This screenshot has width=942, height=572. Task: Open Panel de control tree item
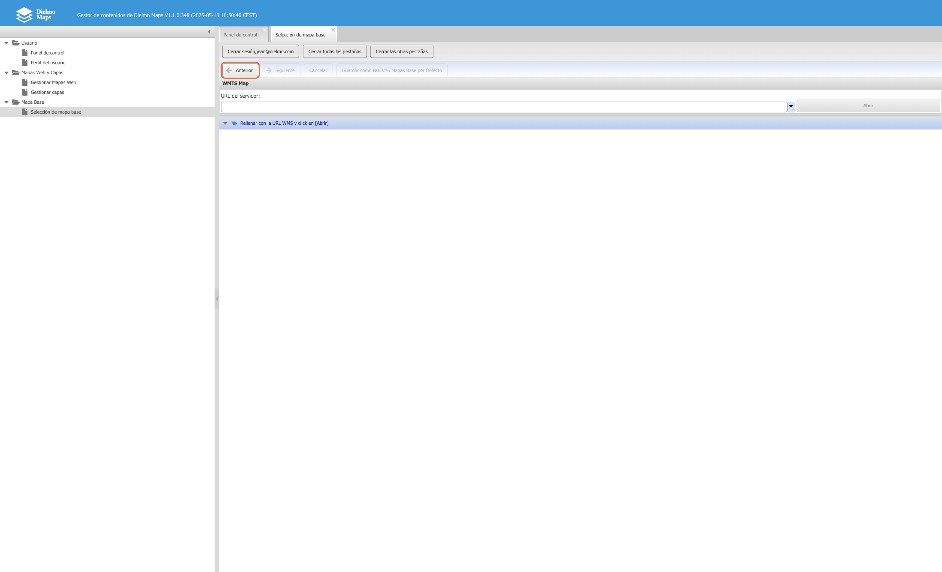click(47, 53)
